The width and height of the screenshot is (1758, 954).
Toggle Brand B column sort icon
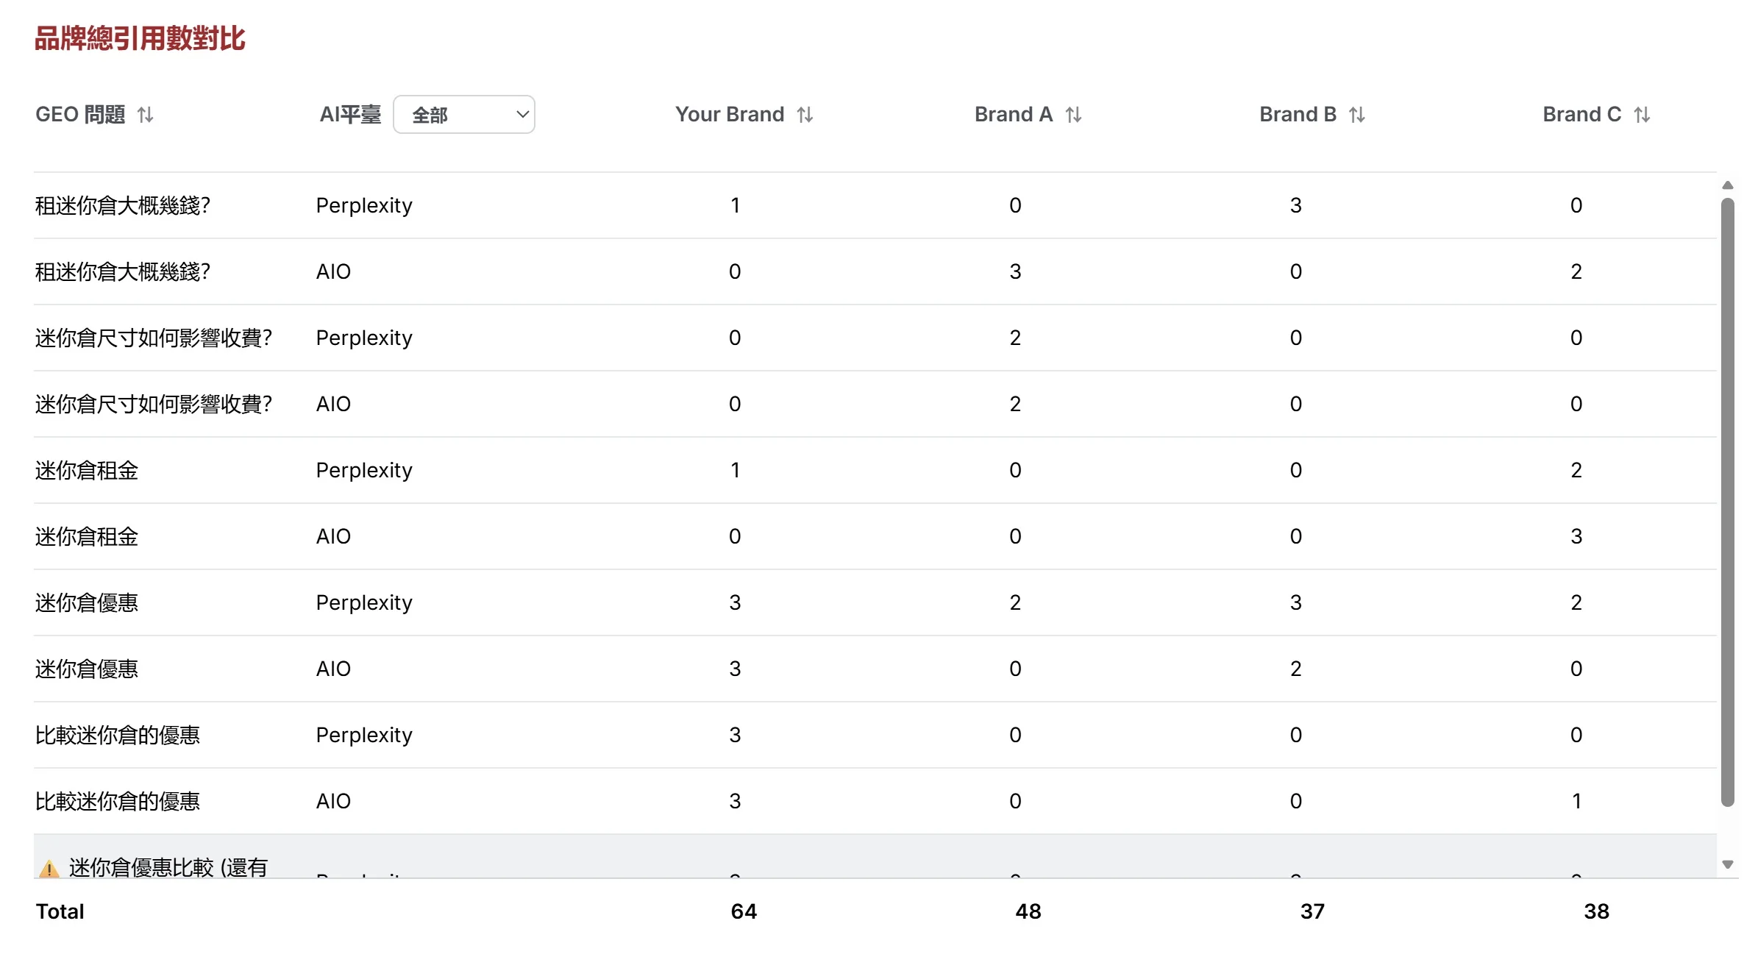coord(1357,115)
